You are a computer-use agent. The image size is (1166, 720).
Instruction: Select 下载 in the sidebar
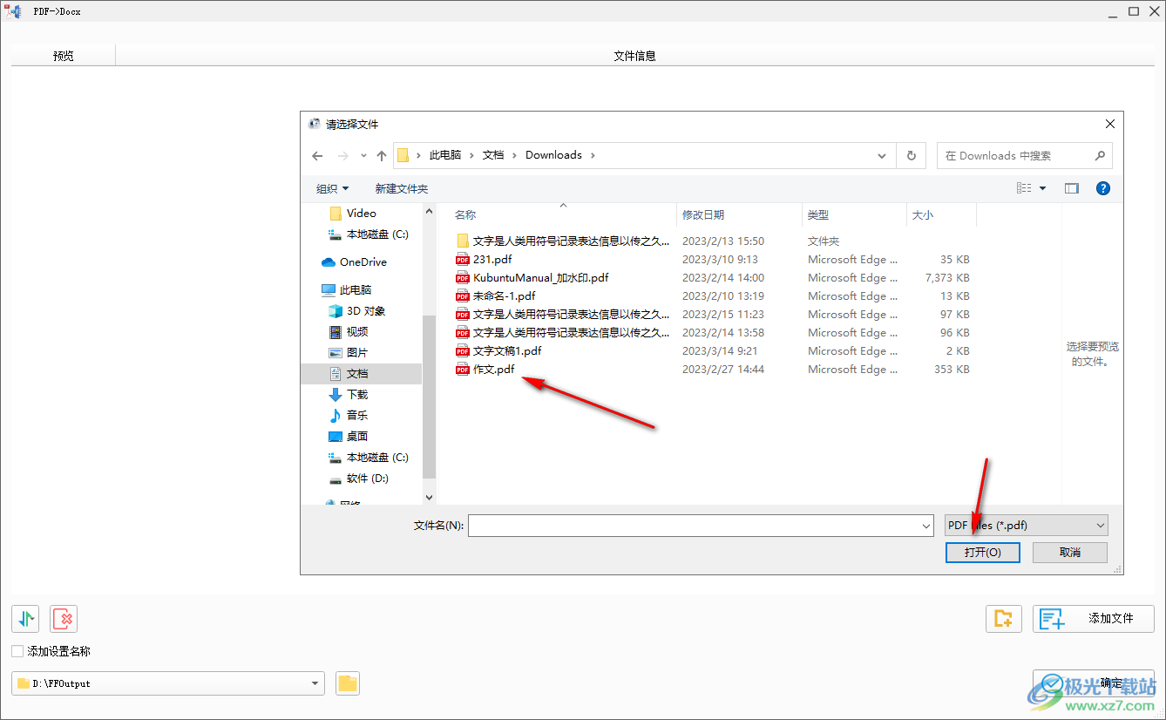pyautogui.click(x=348, y=394)
